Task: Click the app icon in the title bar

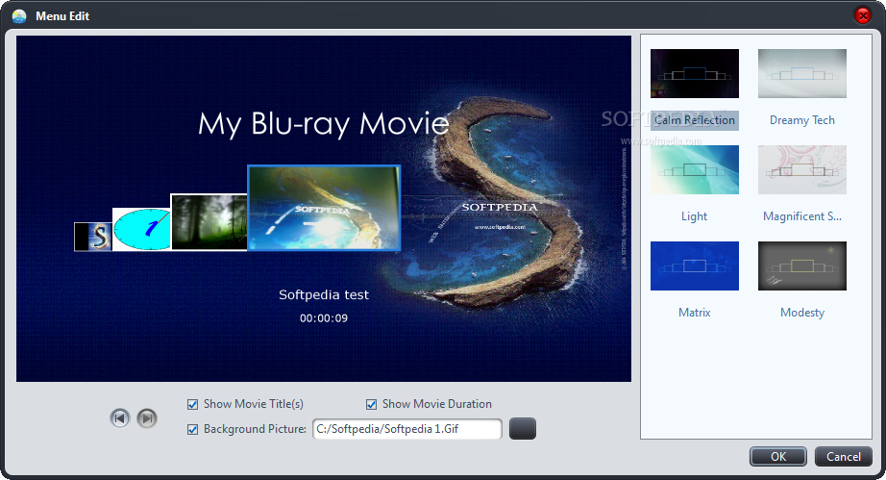Action: coord(19,15)
